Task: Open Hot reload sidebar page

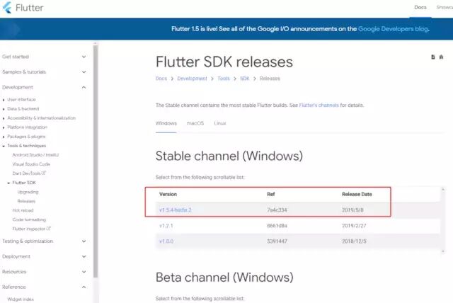Action: click(x=23, y=210)
